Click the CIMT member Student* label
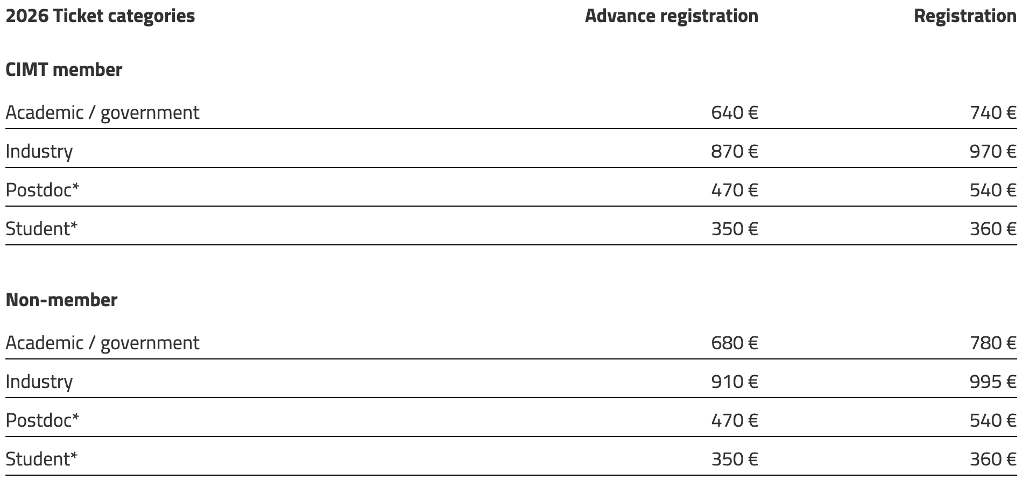This screenshot has width=1029, height=480. point(41,229)
